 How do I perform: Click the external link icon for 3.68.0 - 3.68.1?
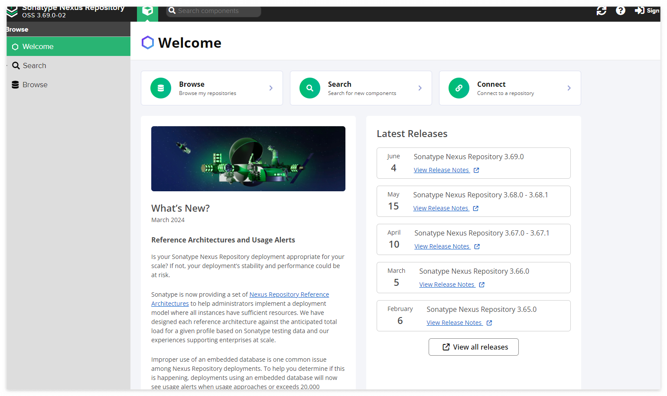coord(476,209)
